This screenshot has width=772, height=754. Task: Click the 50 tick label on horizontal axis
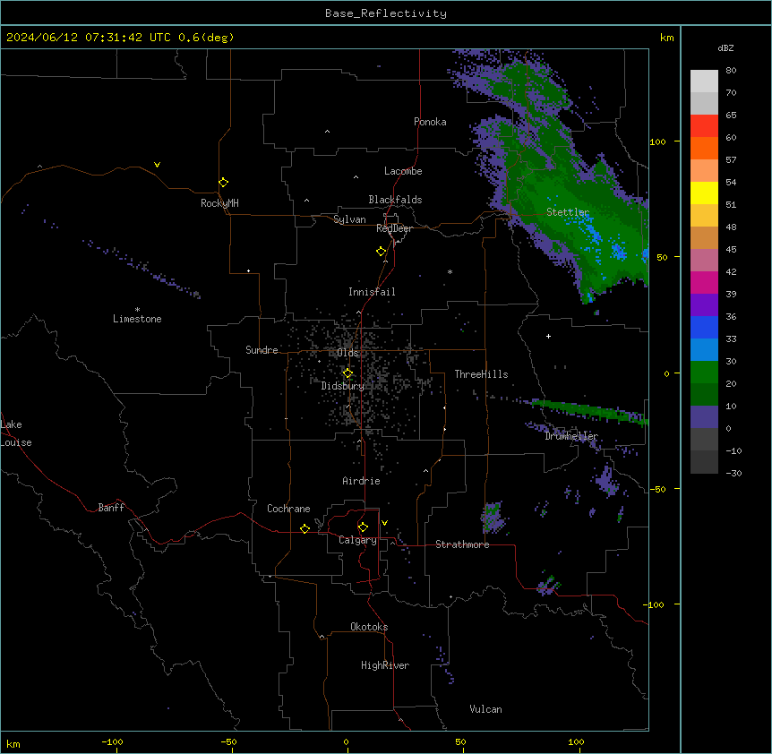[461, 741]
